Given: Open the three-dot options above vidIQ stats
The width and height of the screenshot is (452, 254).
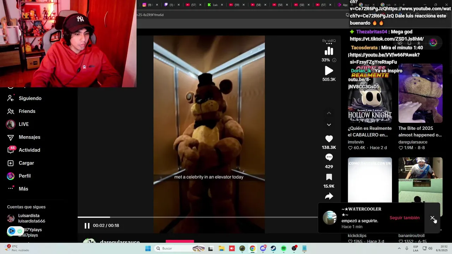Looking at the screenshot, I should point(329,44).
